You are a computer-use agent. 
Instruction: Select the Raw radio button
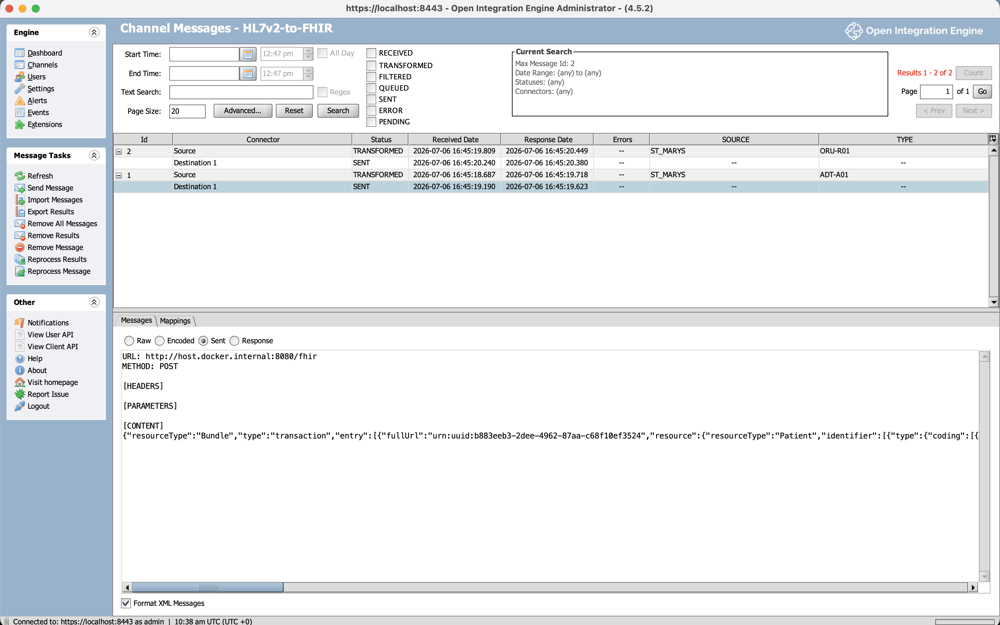129,341
